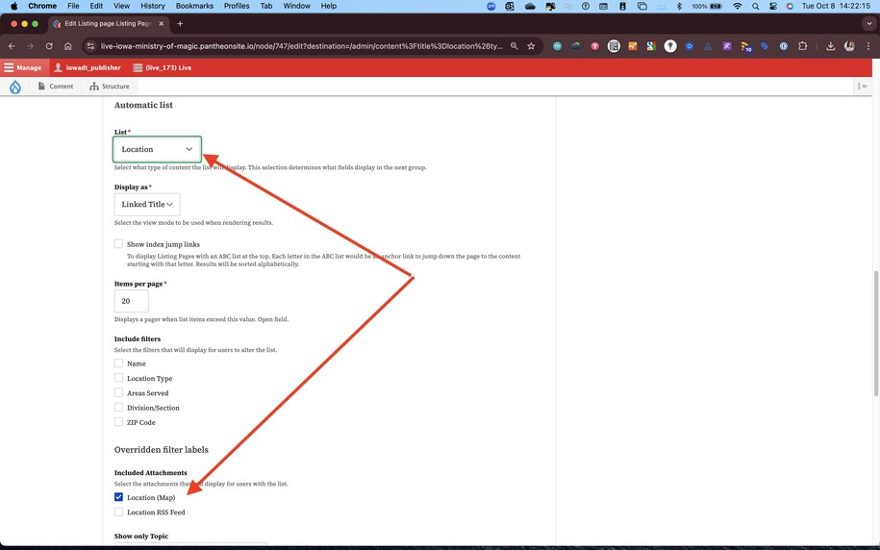Check the Division/Section filter checkbox

[118, 407]
